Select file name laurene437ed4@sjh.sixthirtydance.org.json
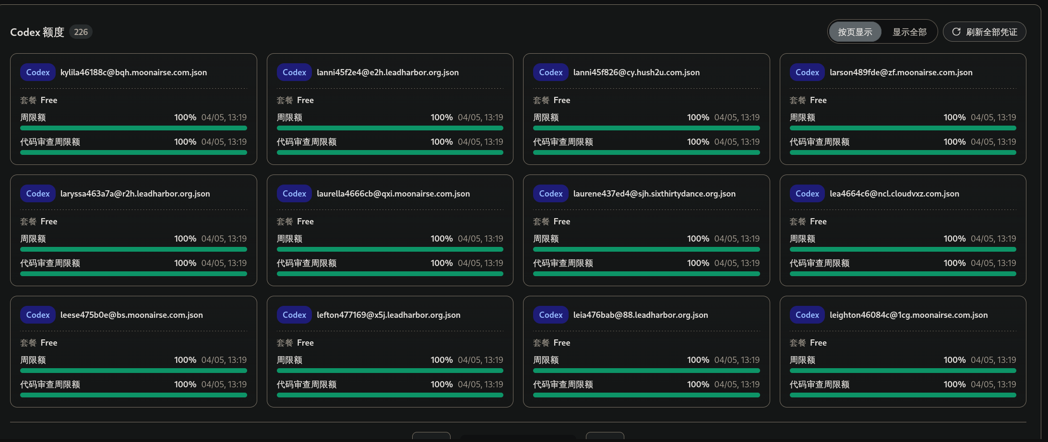The height and width of the screenshot is (442, 1048). point(654,194)
